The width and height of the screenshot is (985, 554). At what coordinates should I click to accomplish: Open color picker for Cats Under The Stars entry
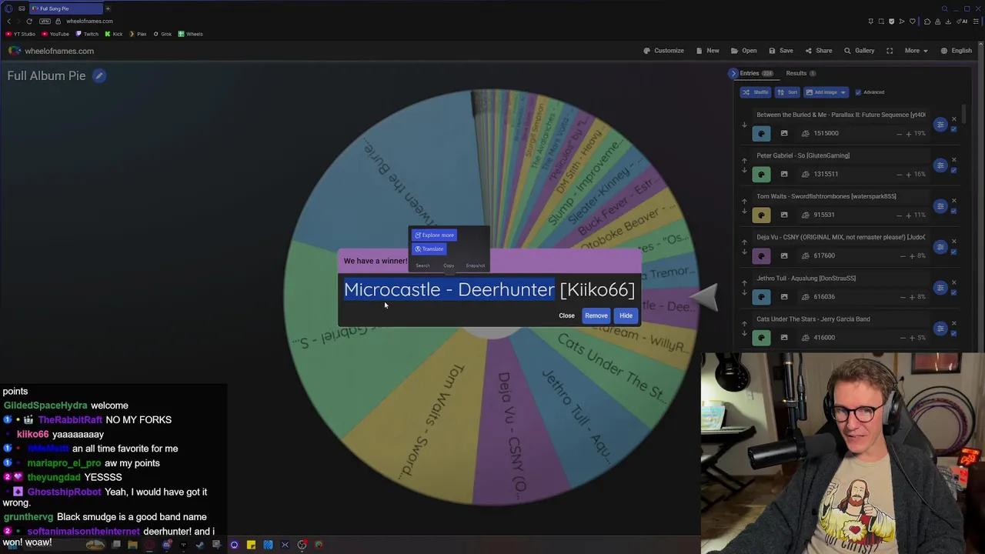coord(761,337)
